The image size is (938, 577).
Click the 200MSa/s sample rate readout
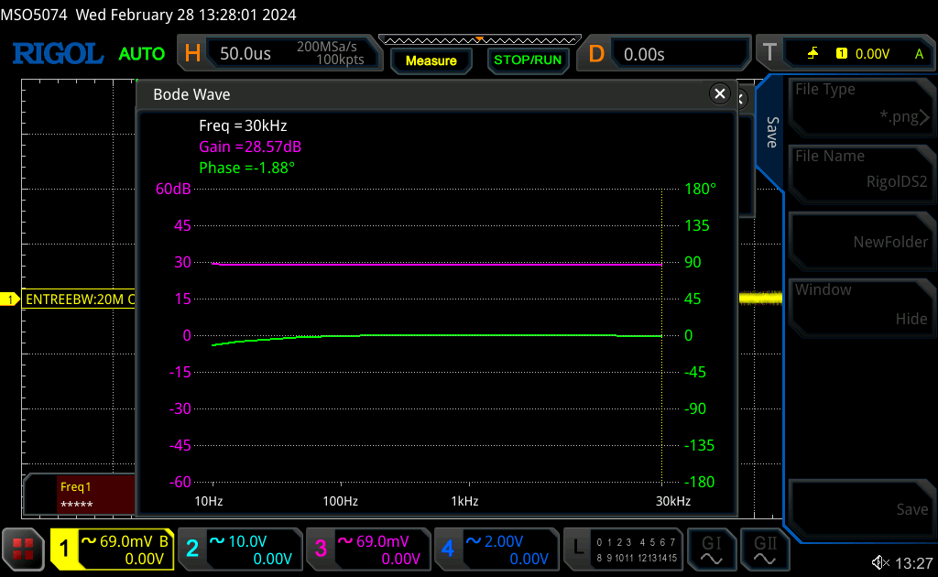(x=327, y=47)
